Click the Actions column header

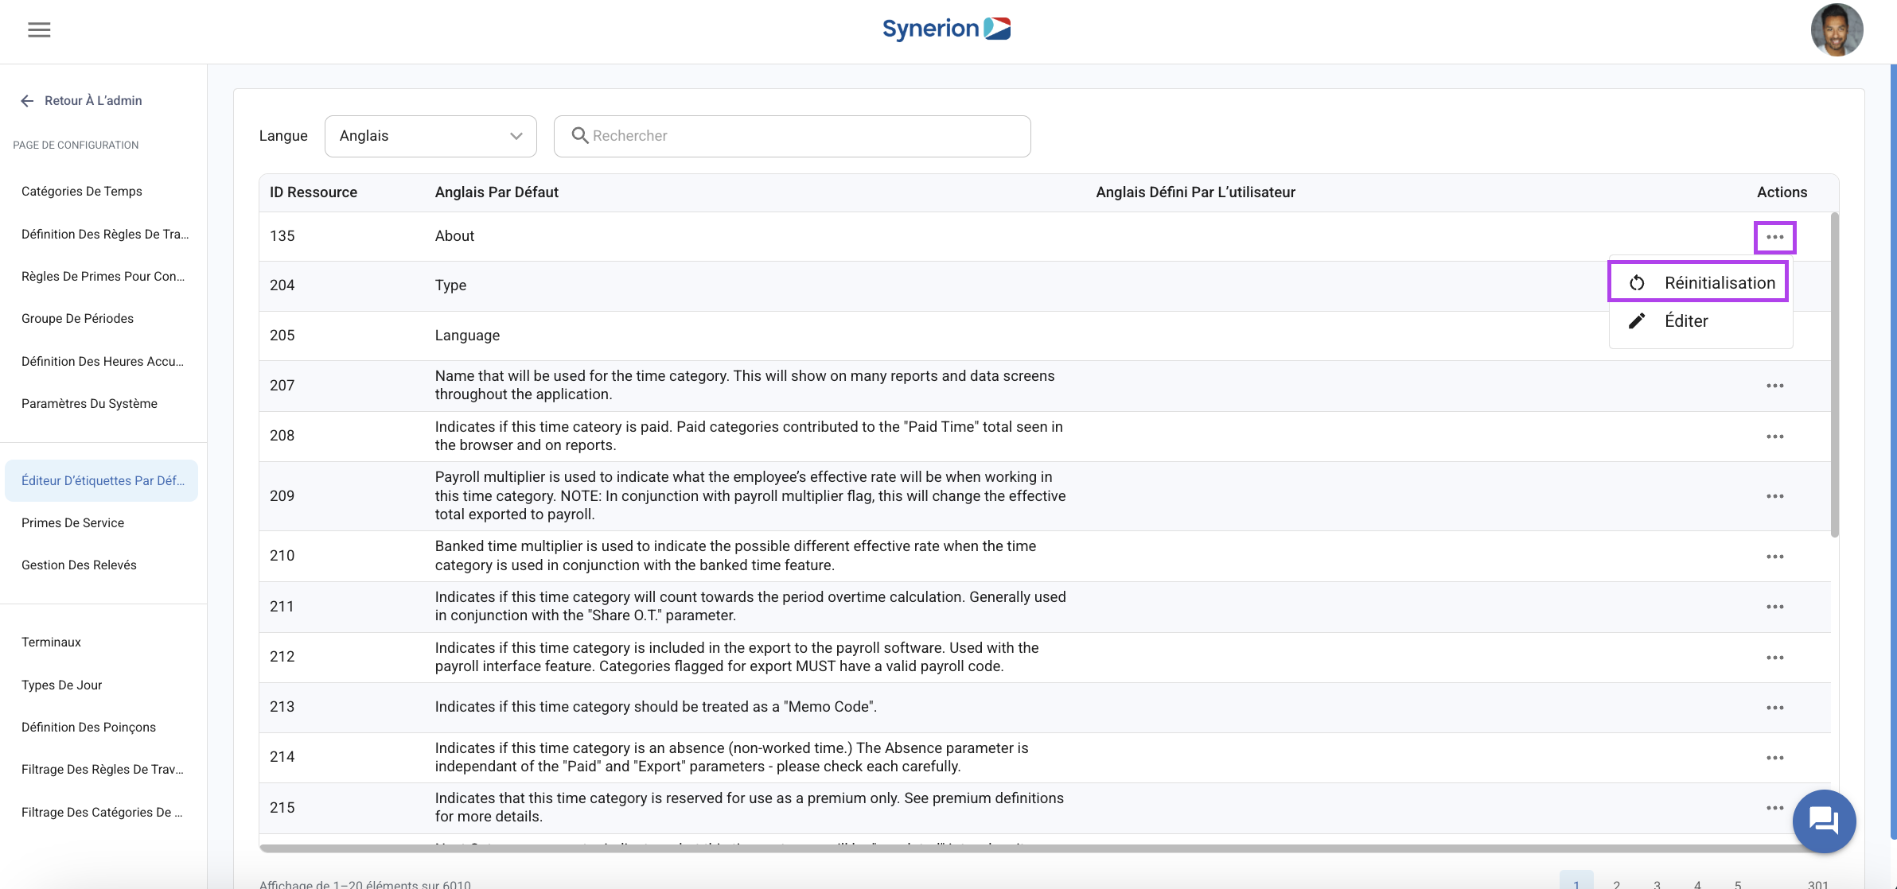click(1782, 192)
